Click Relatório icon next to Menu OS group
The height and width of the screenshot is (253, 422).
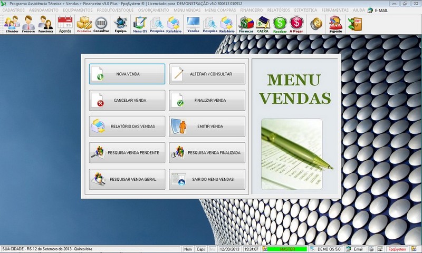[x=174, y=24]
